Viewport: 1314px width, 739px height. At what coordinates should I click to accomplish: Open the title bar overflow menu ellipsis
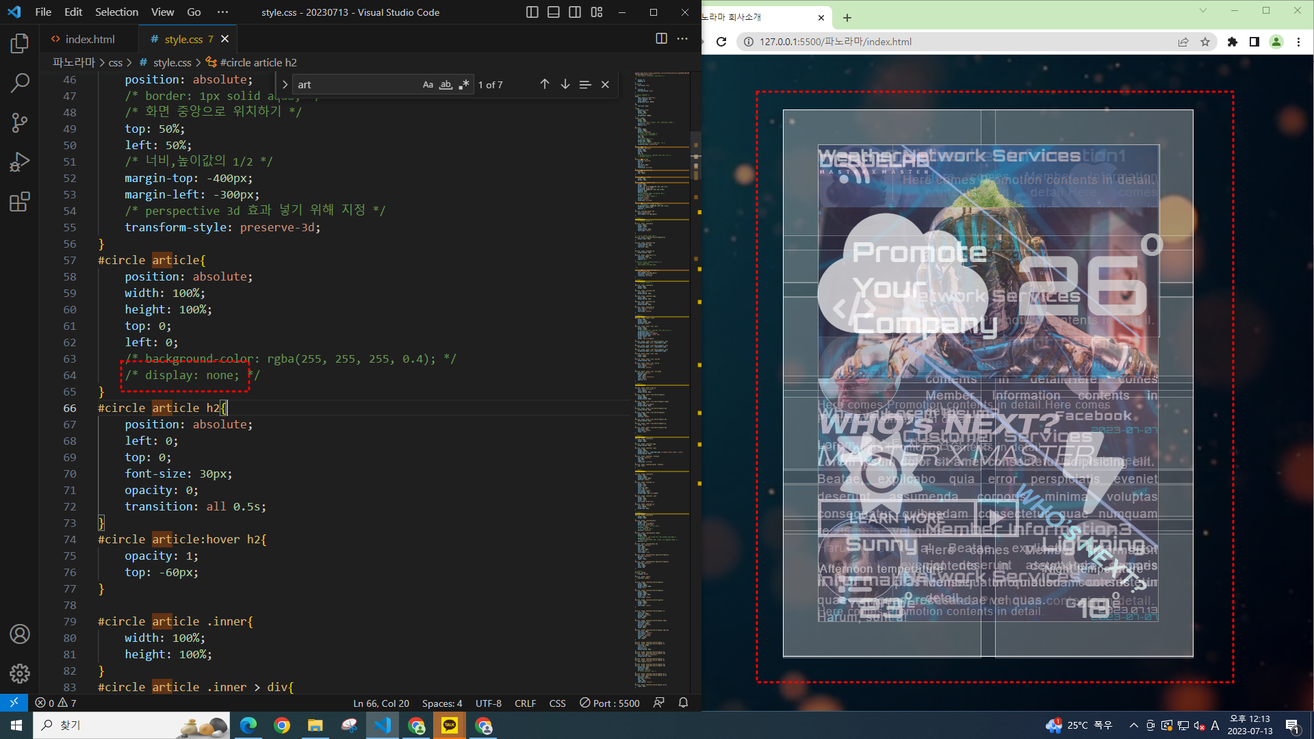click(x=222, y=12)
